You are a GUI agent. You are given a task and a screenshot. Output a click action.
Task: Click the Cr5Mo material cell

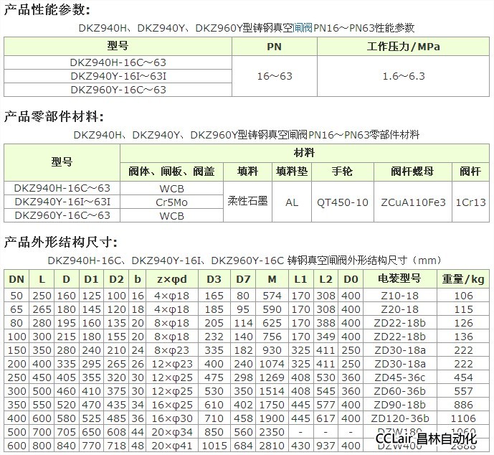[x=171, y=202]
